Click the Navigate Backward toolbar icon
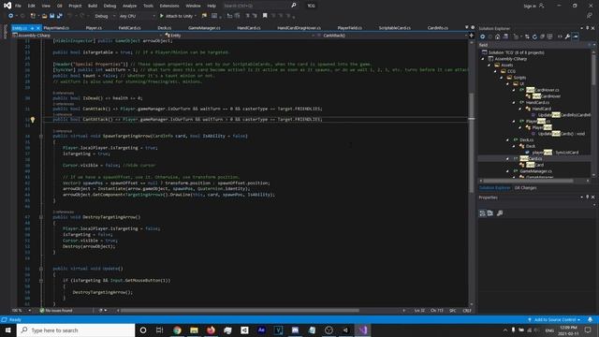This screenshot has width=599, height=337. point(10,16)
